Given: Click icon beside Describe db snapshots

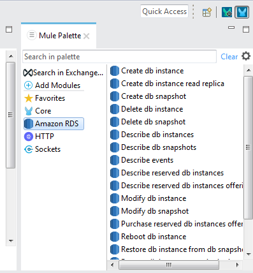Looking at the screenshot, I should tap(115, 147).
